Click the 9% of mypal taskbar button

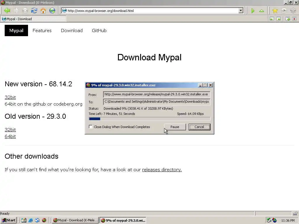(x=123, y=220)
